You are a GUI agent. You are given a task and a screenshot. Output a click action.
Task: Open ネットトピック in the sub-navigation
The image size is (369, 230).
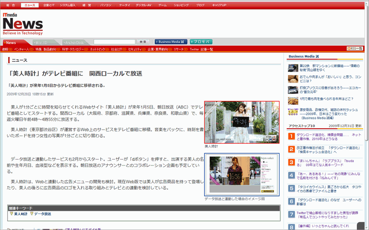click(x=99, y=49)
